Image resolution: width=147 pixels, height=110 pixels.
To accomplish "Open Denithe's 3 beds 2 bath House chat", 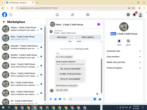I will tap(22, 56).
